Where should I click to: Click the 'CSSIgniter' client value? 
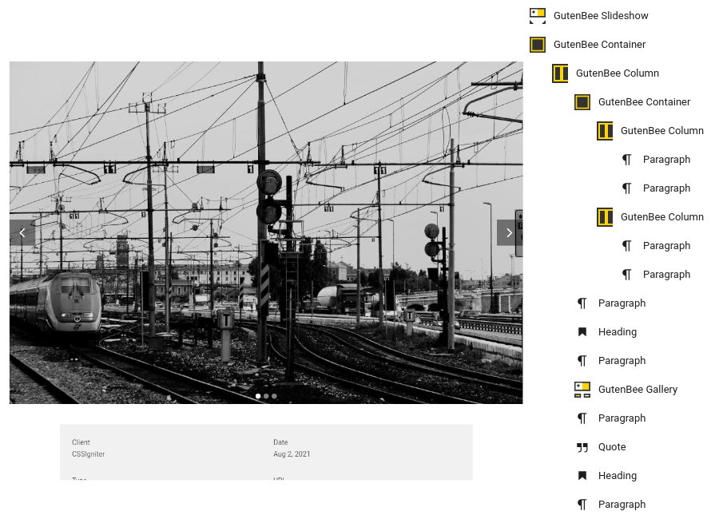pyautogui.click(x=89, y=454)
